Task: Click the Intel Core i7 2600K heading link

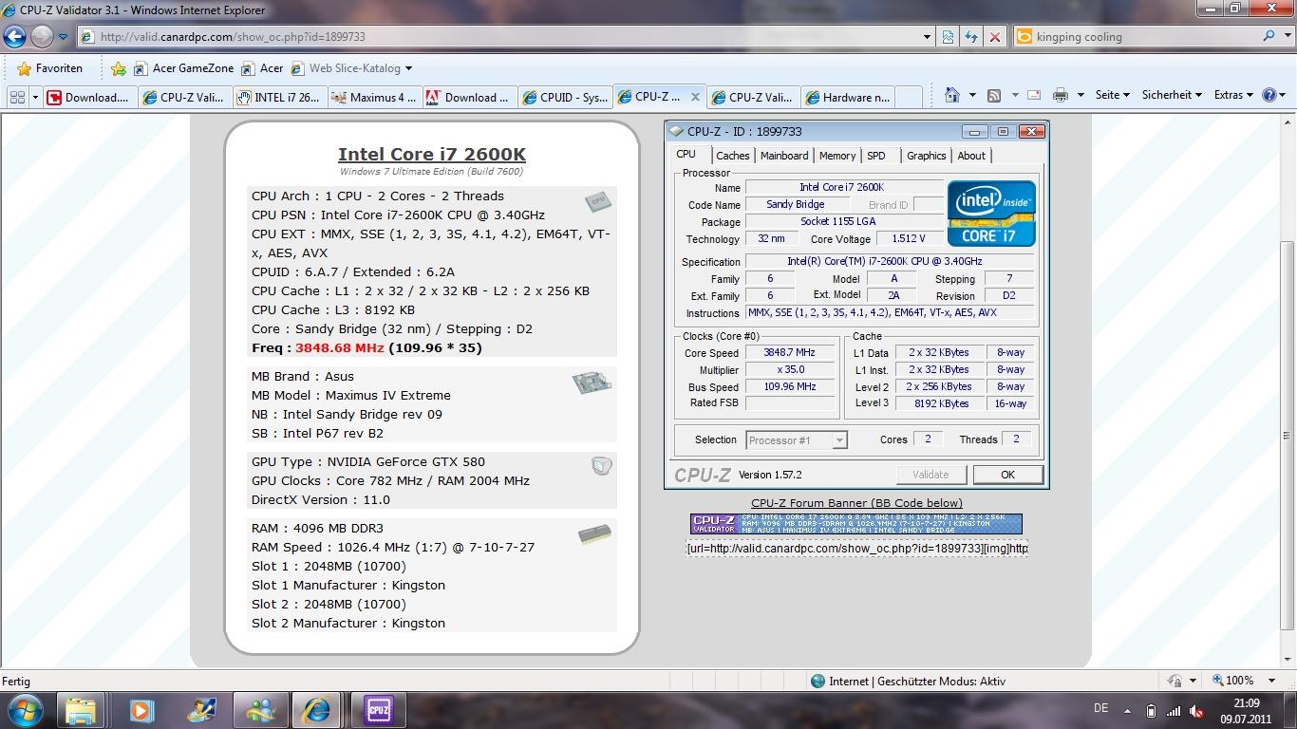Action: point(432,154)
